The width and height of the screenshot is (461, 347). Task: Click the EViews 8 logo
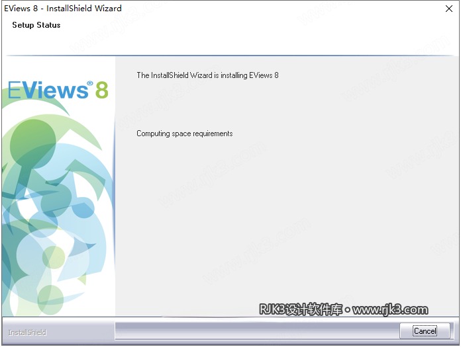pyautogui.click(x=58, y=90)
